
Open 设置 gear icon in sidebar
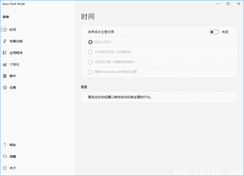[x=5, y=87]
